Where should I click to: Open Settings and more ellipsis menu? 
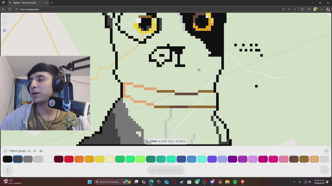[x=322, y=9]
